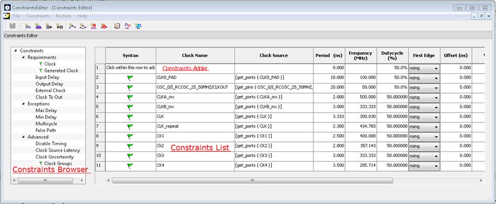Click the green flag in the Ck3 row

tap(130, 156)
